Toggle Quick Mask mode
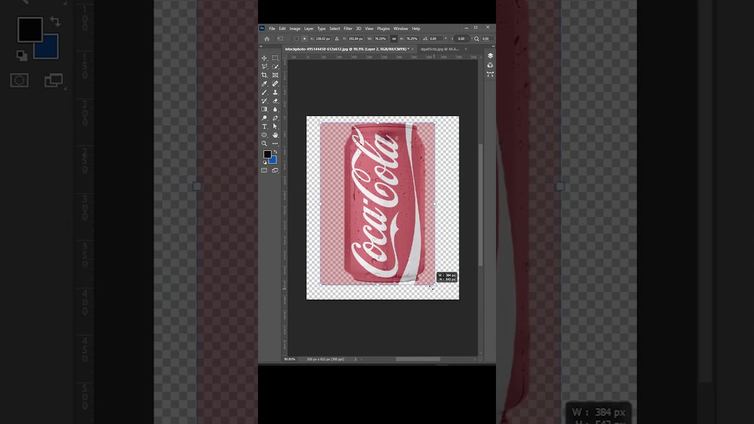The height and width of the screenshot is (424, 754). [x=264, y=170]
